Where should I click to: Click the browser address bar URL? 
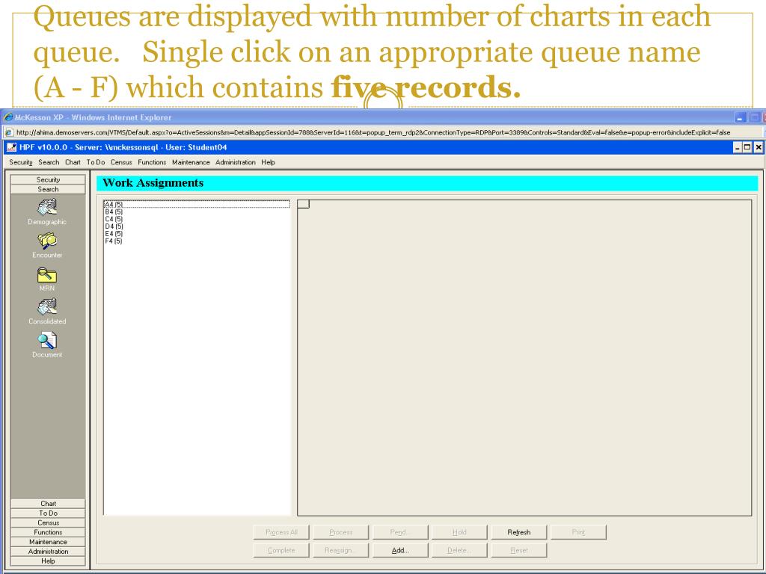point(373,132)
